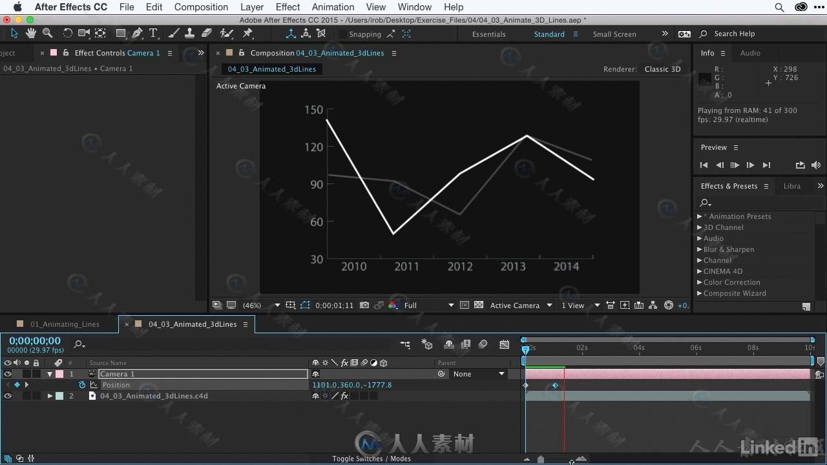This screenshot has height=465, width=827.
Task: Switch to the Small Screen workspace
Action: tap(614, 34)
